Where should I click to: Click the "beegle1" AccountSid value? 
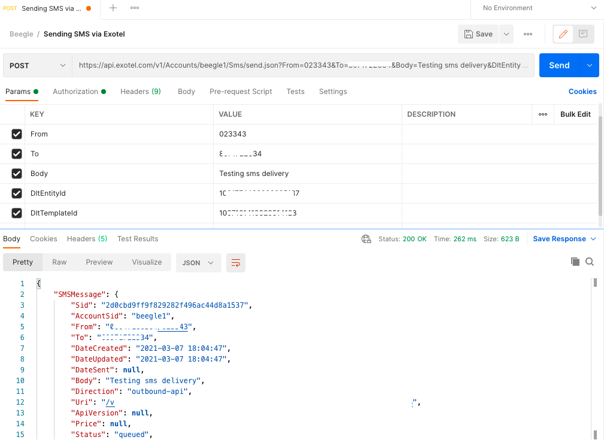coord(151,316)
